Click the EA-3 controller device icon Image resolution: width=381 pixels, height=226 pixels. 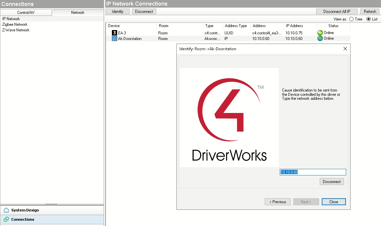(x=115, y=33)
